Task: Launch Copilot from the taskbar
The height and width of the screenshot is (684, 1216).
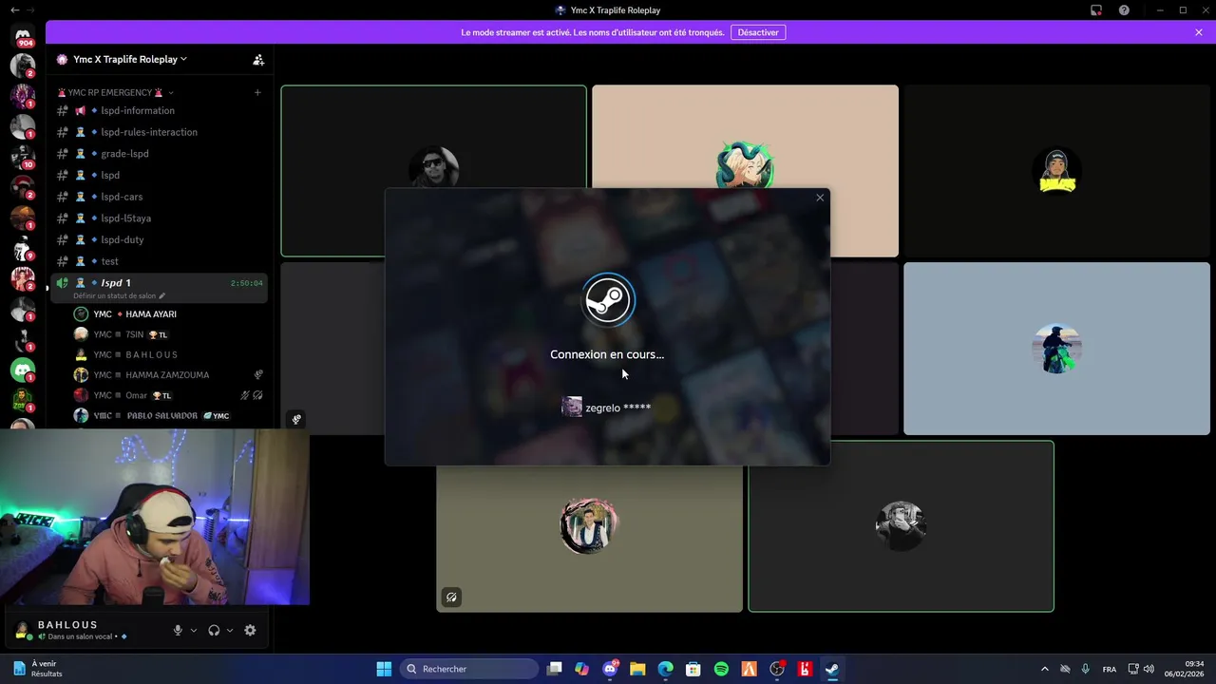Action: click(582, 669)
